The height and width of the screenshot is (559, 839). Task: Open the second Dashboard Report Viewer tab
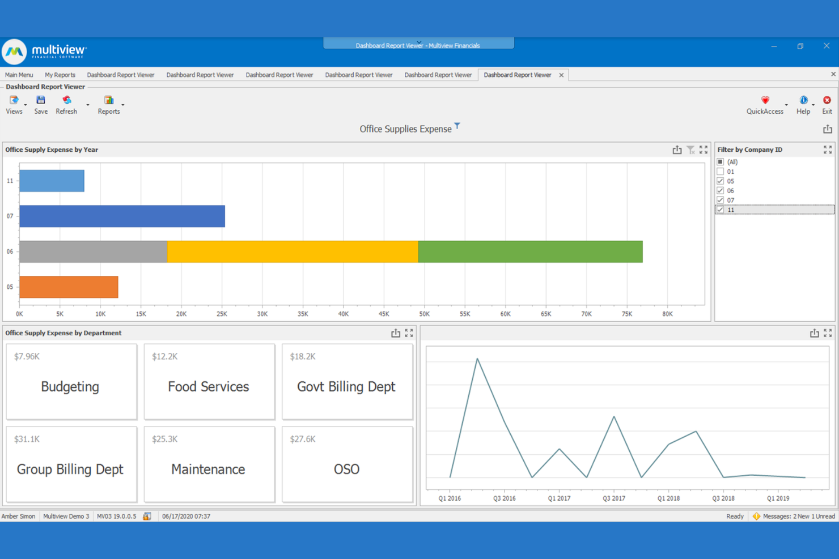200,75
